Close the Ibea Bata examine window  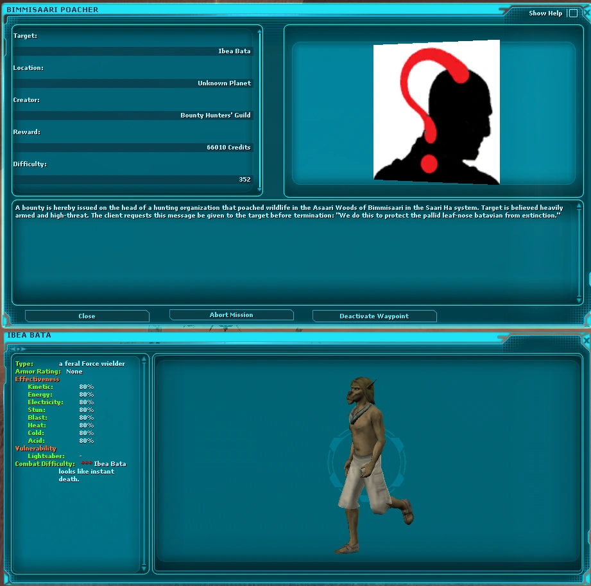point(587,340)
